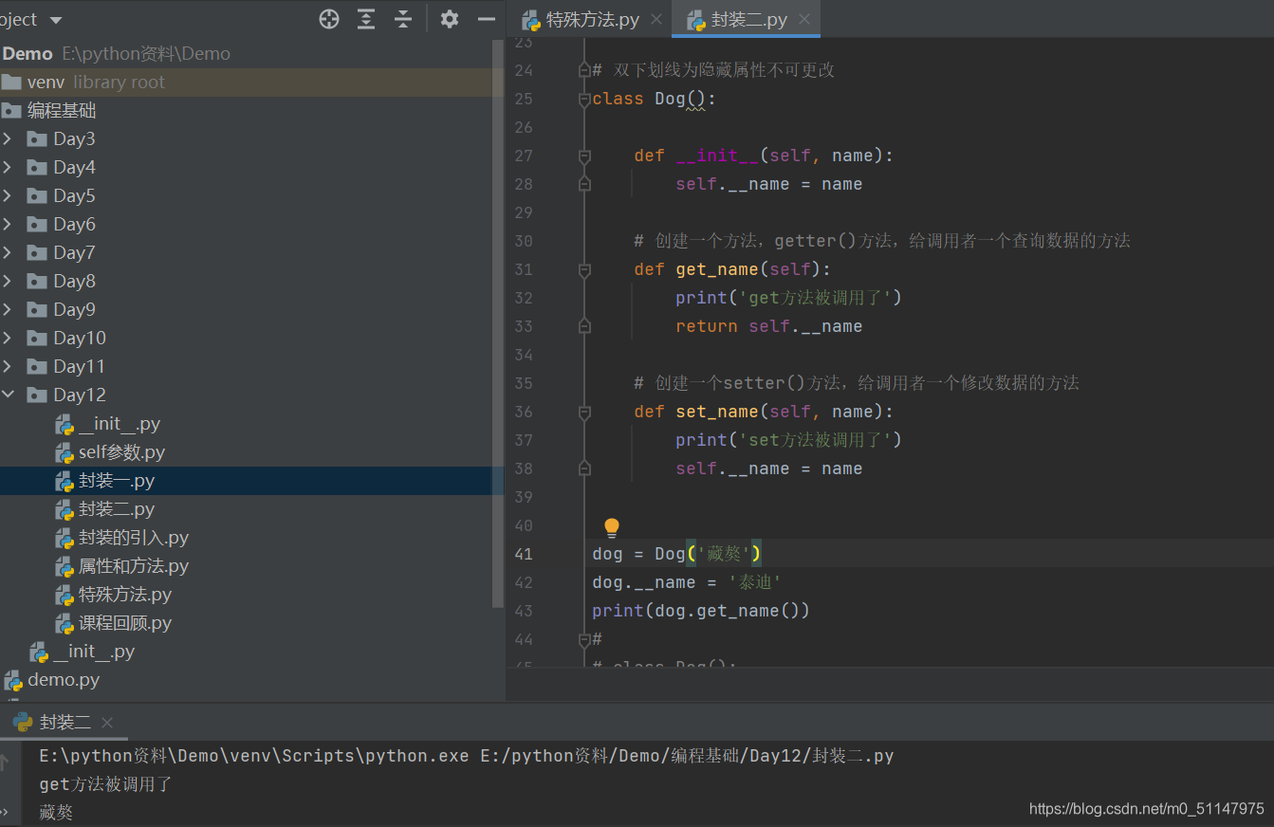The height and width of the screenshot is (827, 1274).
Task: Expand the Day3 folder arrow
Action: tap(8, 139)
